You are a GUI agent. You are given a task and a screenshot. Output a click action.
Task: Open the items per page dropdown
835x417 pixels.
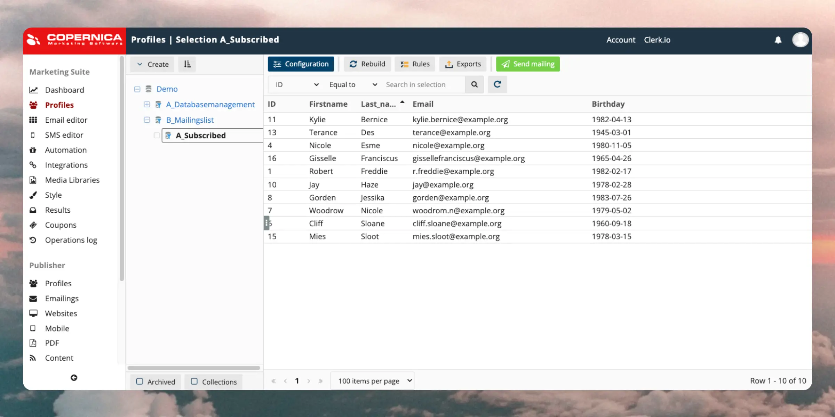point(373,381)
